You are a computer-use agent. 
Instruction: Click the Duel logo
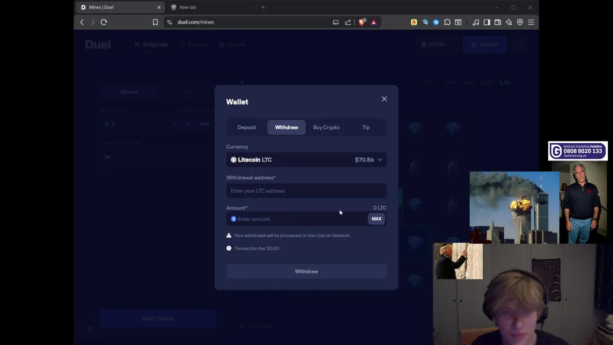(98, 45)
